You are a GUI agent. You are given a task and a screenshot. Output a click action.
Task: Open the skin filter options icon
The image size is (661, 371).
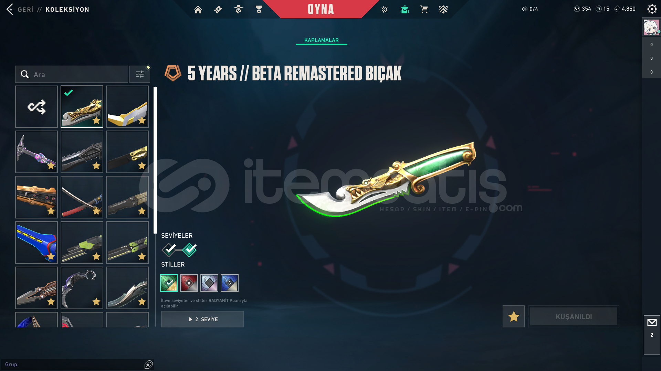pos(140,74)
